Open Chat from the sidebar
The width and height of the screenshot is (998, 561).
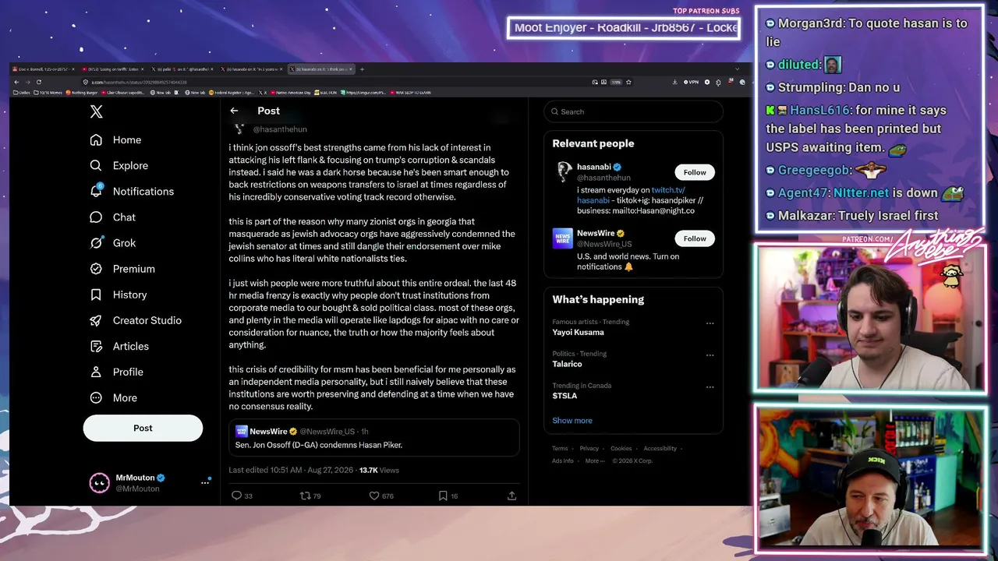coord(112,217)
